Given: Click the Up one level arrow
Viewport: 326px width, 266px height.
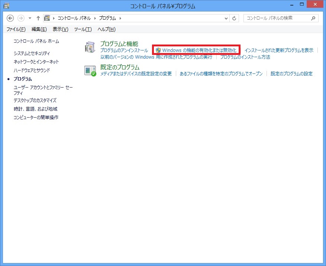Looking at the screenshot, I should [x=38, y=18].
